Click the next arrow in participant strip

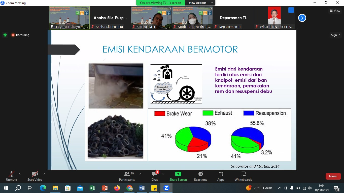(x=302, y=18)
